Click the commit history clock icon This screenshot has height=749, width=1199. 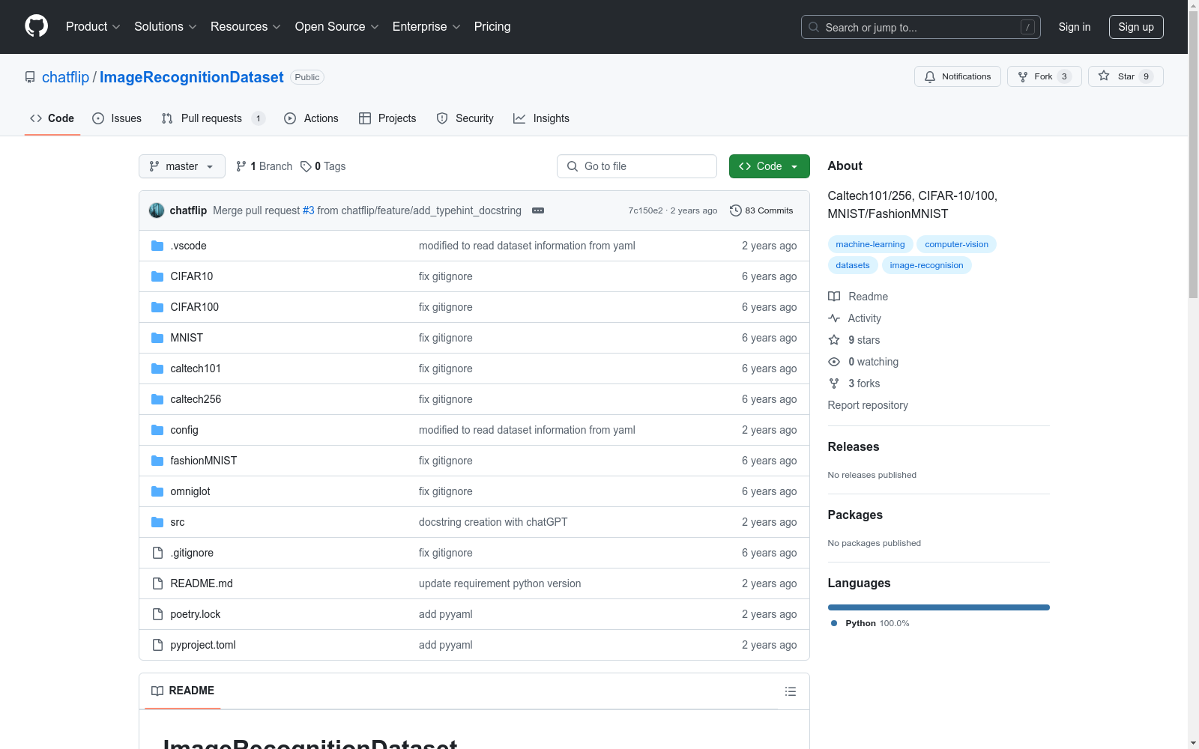736,210
